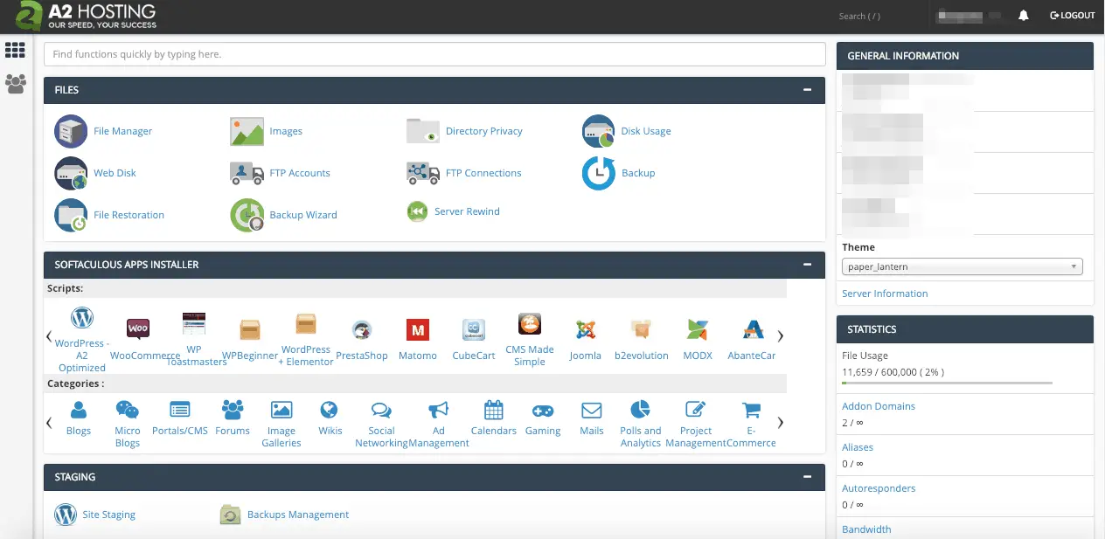Show previous categories with left arrow
The width and height of the screenshot is (1105, 539).
click(49, 423)
